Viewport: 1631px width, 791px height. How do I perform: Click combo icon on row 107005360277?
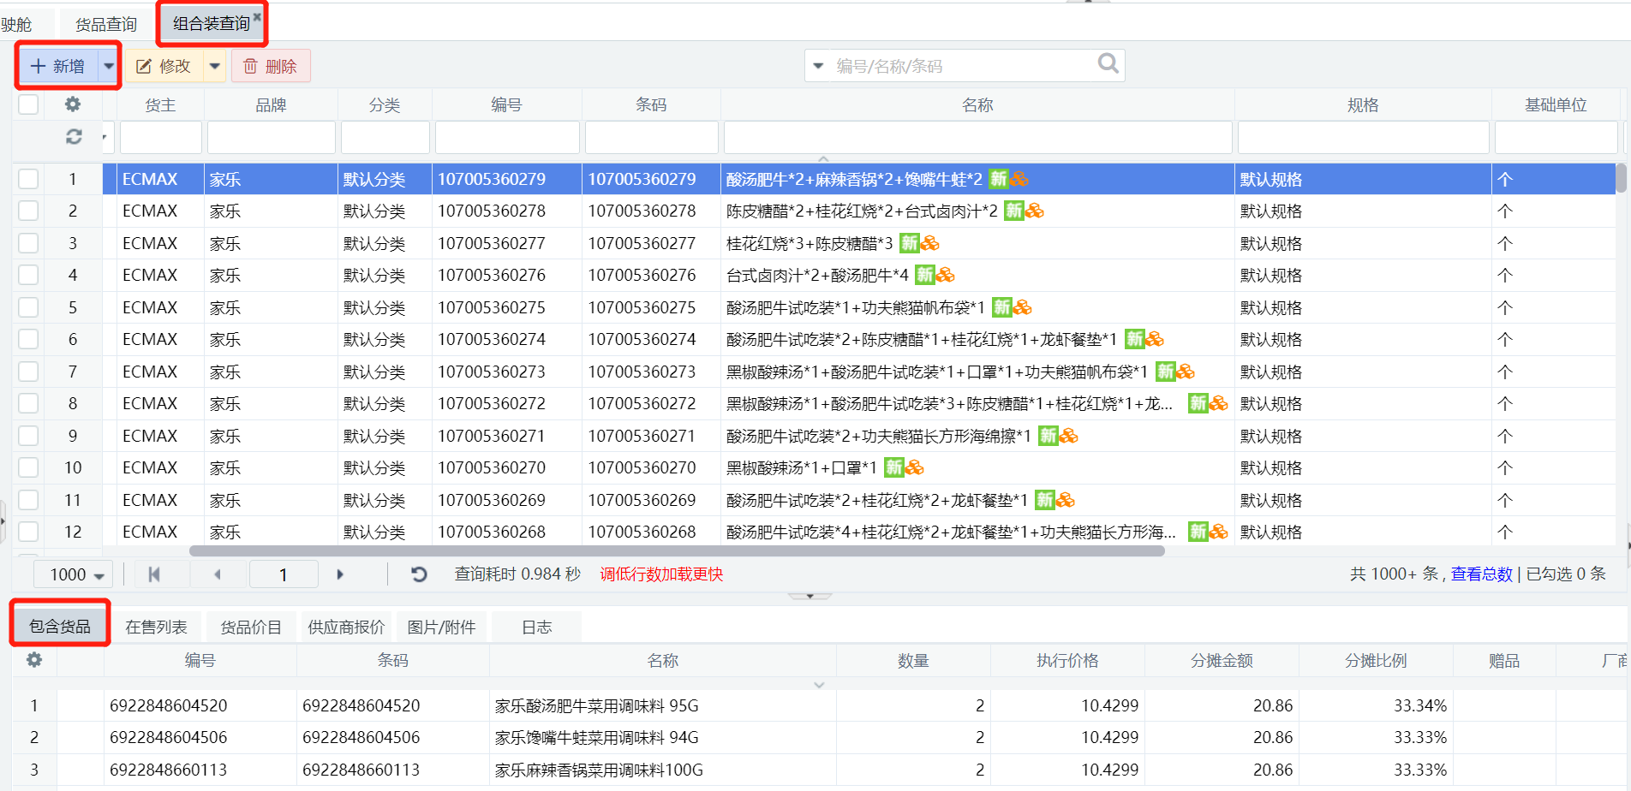click(929, 243)
